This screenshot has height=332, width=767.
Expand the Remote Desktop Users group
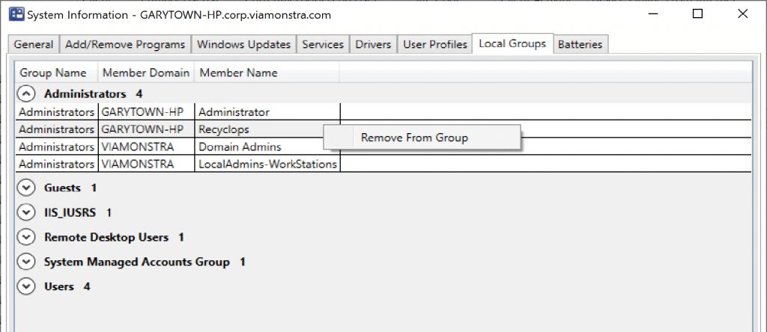tap(26, 237)
